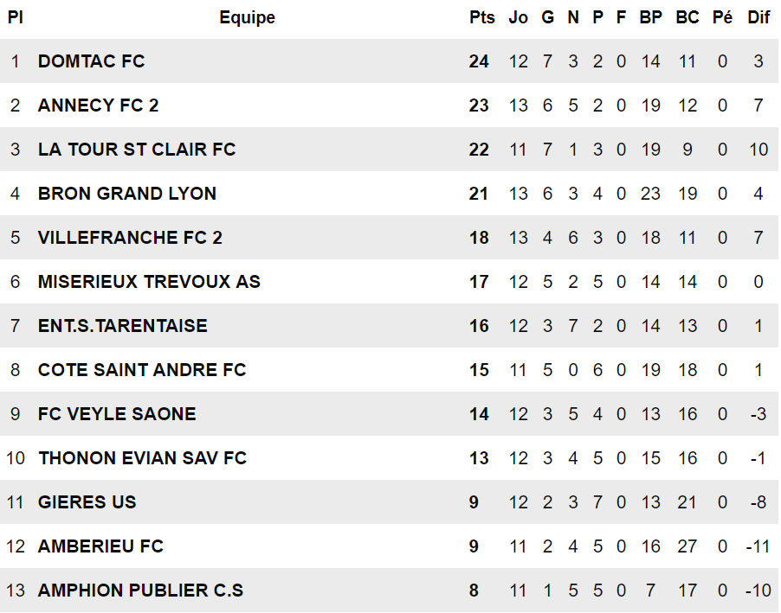Select the BP column header
781x613 pixels.
[650, 17]
